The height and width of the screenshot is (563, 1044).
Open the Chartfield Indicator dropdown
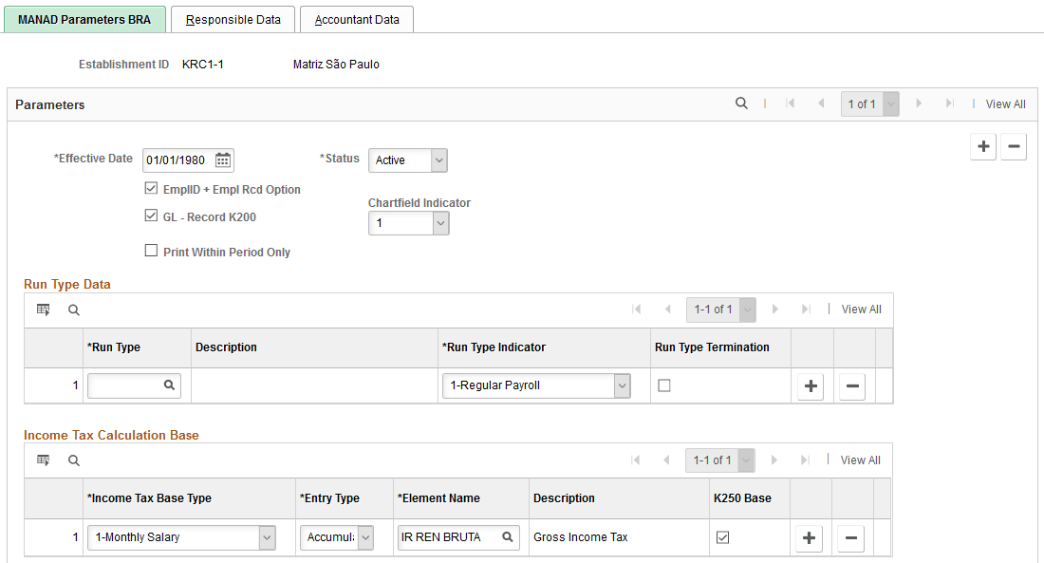[x=438, y=222]
